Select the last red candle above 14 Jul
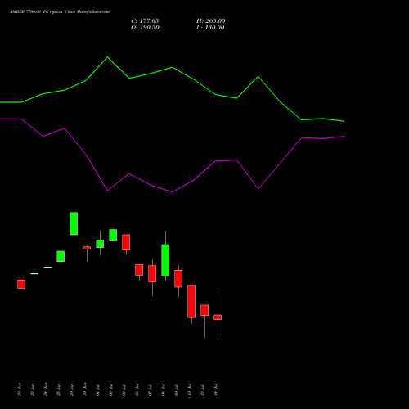Viewport: 409px width, 409px height. pyautogui.click(x=218, y=317)
